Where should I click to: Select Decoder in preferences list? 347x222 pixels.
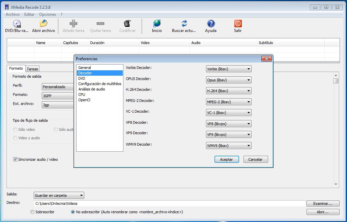99,73
